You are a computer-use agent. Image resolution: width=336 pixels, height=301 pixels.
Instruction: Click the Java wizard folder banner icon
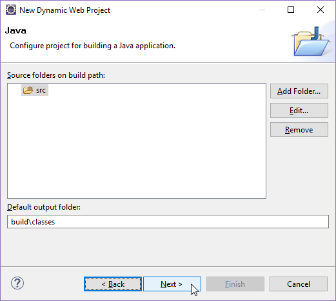point(311,41)
